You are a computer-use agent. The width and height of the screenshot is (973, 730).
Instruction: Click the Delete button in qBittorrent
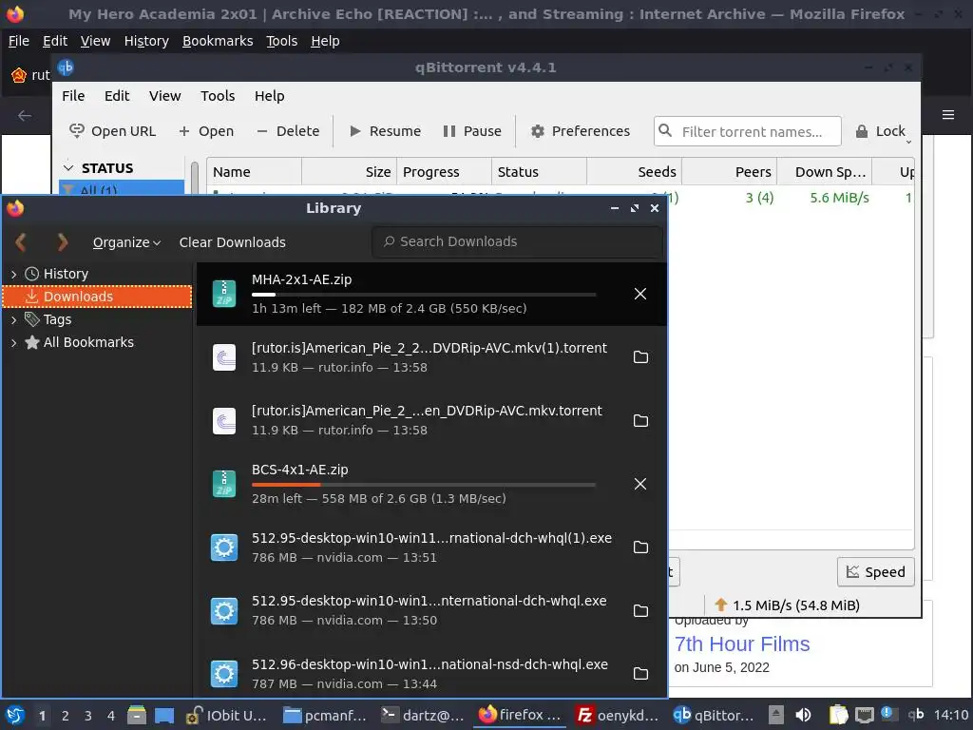288,131
